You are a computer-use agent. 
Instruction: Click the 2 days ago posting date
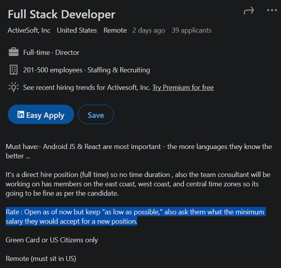pos(149,30)
